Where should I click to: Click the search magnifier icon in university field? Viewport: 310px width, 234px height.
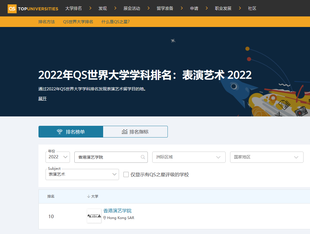(x=143, y=157)
